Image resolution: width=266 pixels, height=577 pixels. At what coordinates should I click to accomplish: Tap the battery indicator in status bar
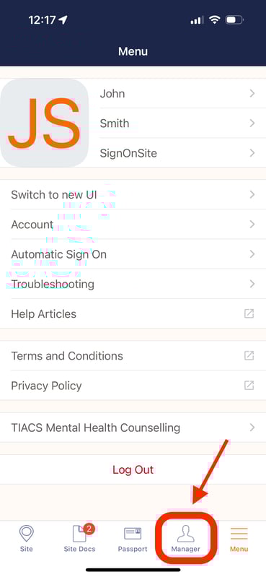(234, 19)
